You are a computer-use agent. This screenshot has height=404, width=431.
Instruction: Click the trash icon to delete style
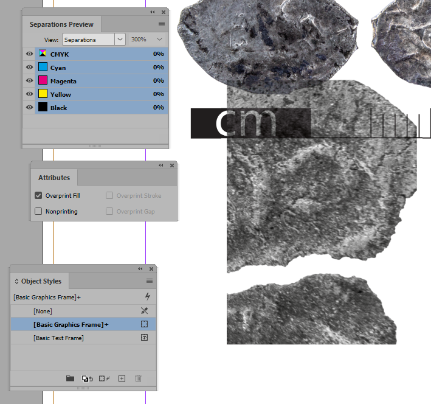[x=138, y=378]
